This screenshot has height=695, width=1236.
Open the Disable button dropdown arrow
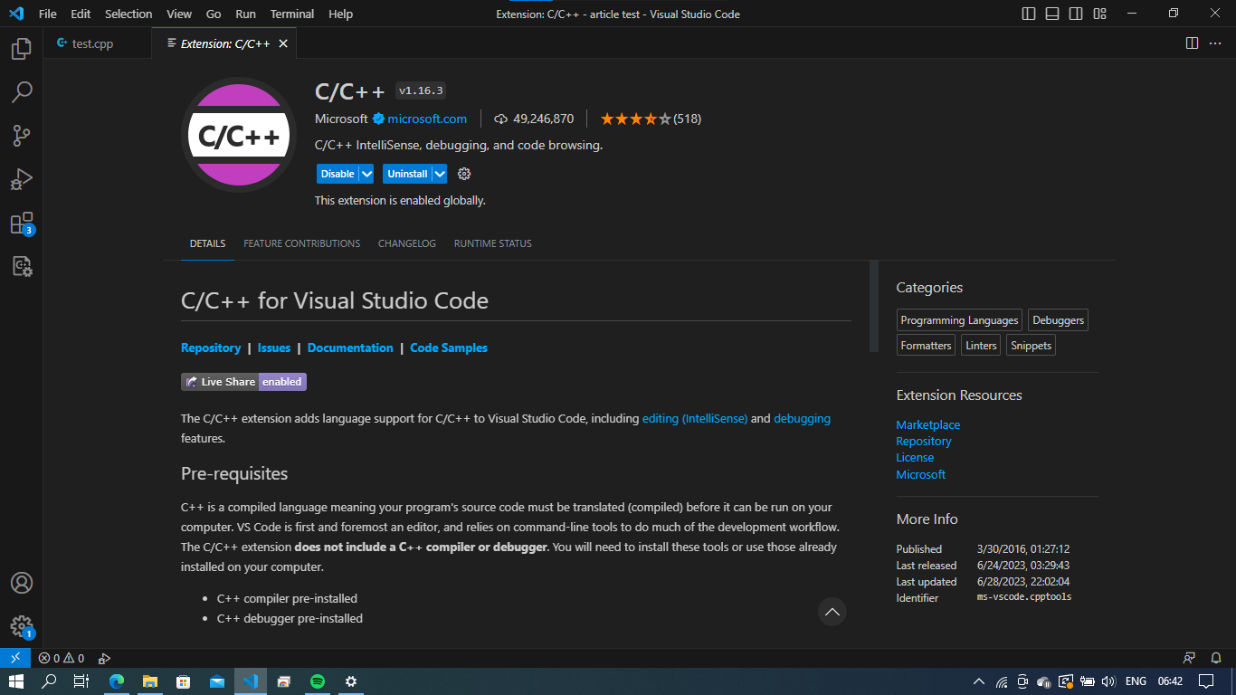(366, 174)
